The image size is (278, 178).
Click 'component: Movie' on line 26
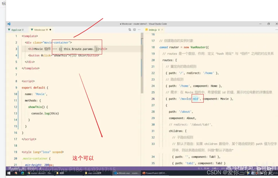[x=216, y=99]
